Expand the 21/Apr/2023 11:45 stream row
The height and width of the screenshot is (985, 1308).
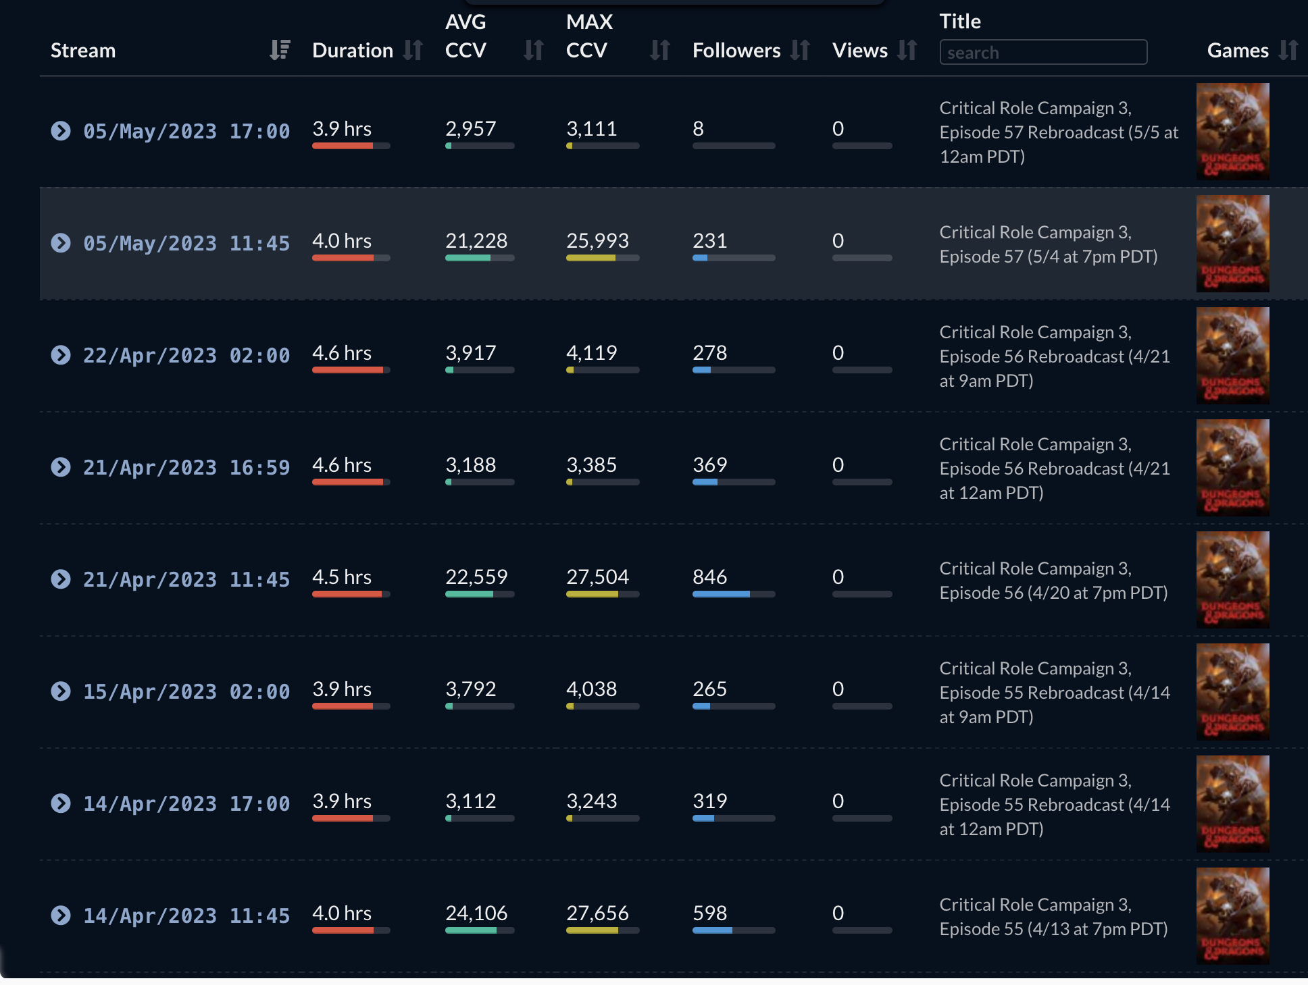click(61, 579)
